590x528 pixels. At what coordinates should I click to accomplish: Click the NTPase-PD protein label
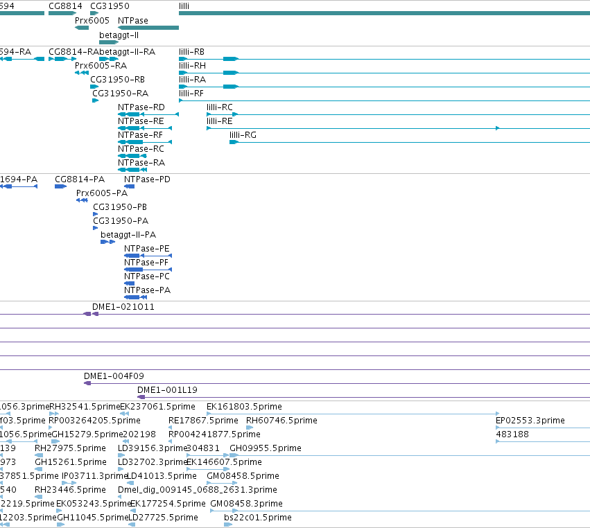pos(147,179)
